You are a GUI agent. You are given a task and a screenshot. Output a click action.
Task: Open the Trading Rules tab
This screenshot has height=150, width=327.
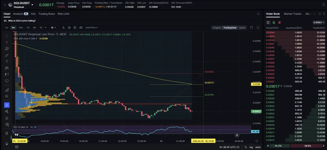click(47, 14)
